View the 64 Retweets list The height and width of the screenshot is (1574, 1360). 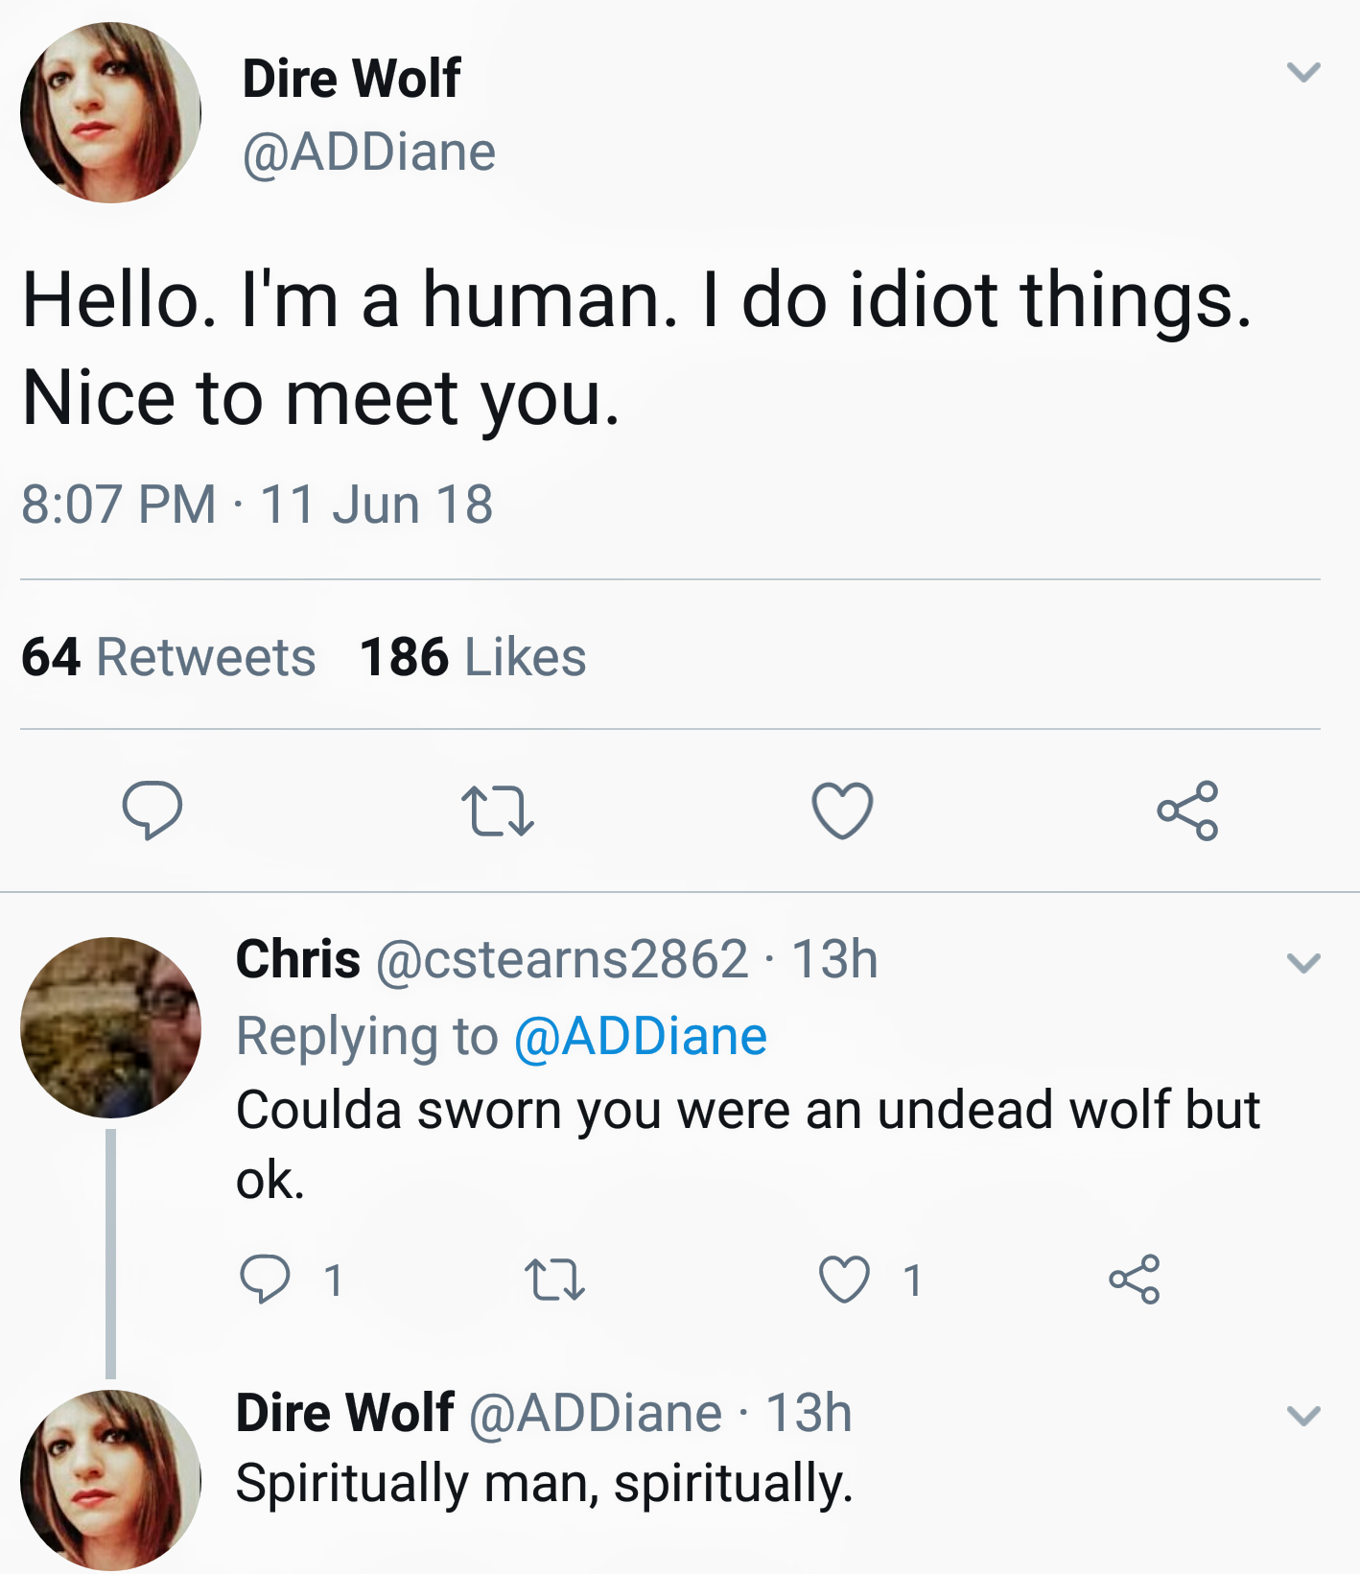[169, 657]
